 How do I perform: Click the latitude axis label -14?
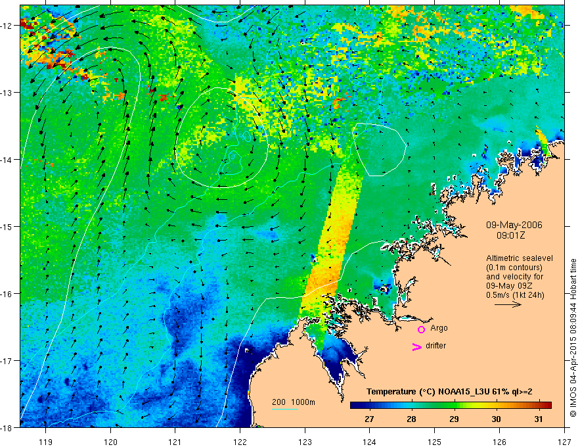pos(7,159)
